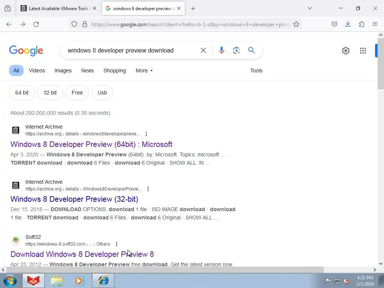Image resolution: width=384 pixels, height=288 pixels.
Task: Open network status tray icon
Action: (x=337, y=281)
